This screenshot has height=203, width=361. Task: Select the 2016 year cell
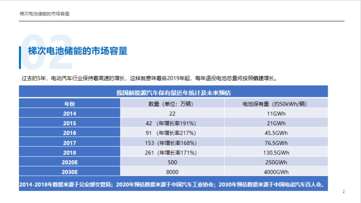(x=69, y=133)
